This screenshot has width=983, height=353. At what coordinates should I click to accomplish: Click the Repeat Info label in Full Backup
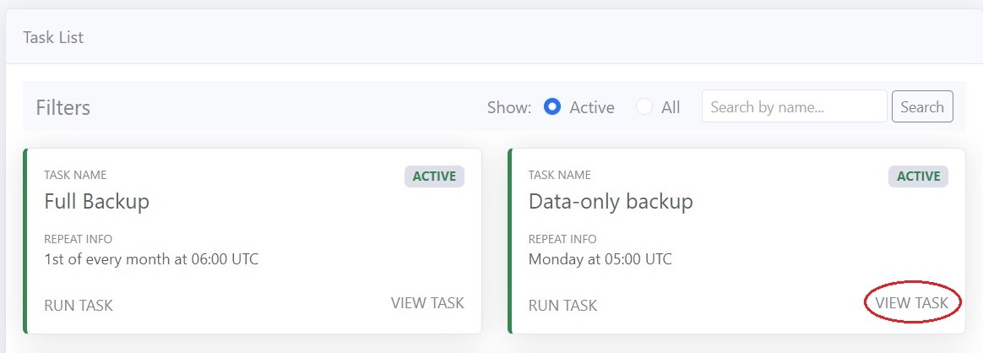[x=78, y=239]
